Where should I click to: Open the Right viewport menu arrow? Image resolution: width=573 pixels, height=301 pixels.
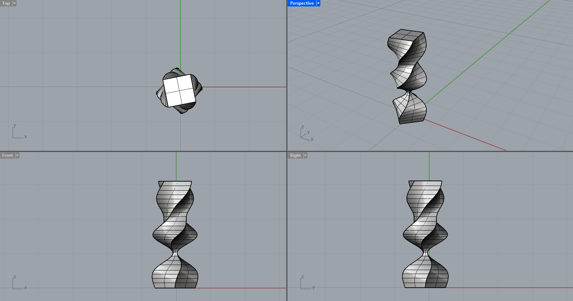click(x=305, y=155)
